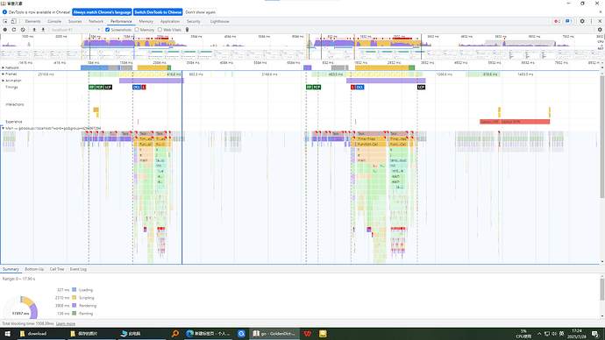
Task: Enable the Web Vitals checkbox
Action: (160, 30)
